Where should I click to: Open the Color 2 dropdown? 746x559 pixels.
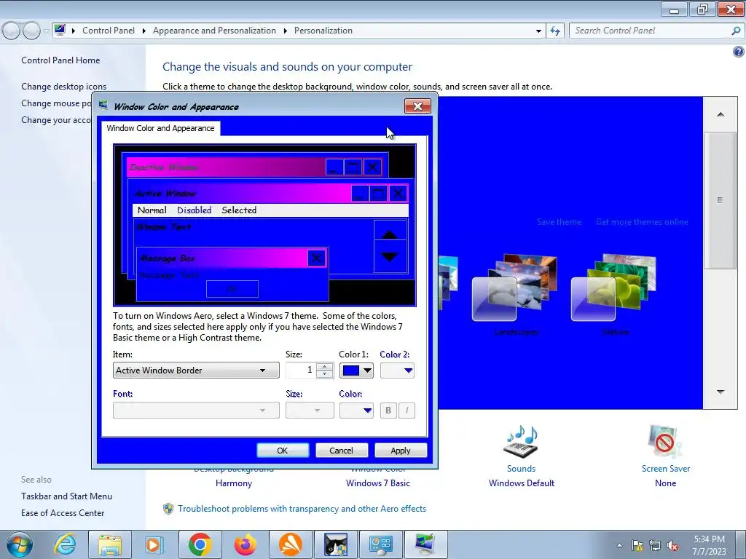[x=397, y=370]
